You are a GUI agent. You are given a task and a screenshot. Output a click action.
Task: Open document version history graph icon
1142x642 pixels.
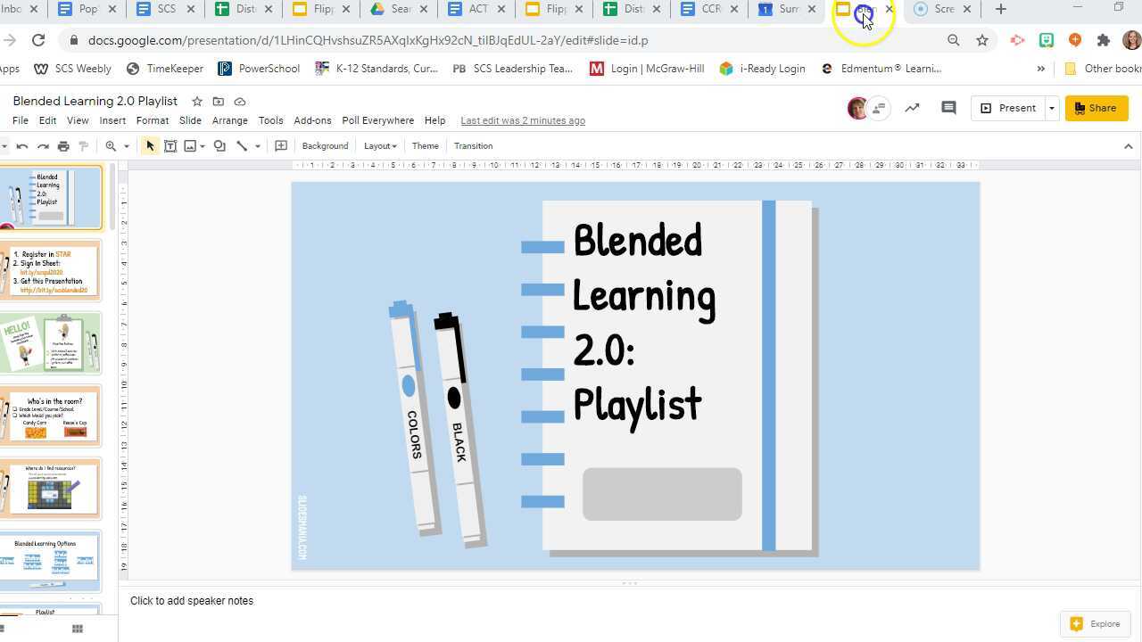coord(913,108)
